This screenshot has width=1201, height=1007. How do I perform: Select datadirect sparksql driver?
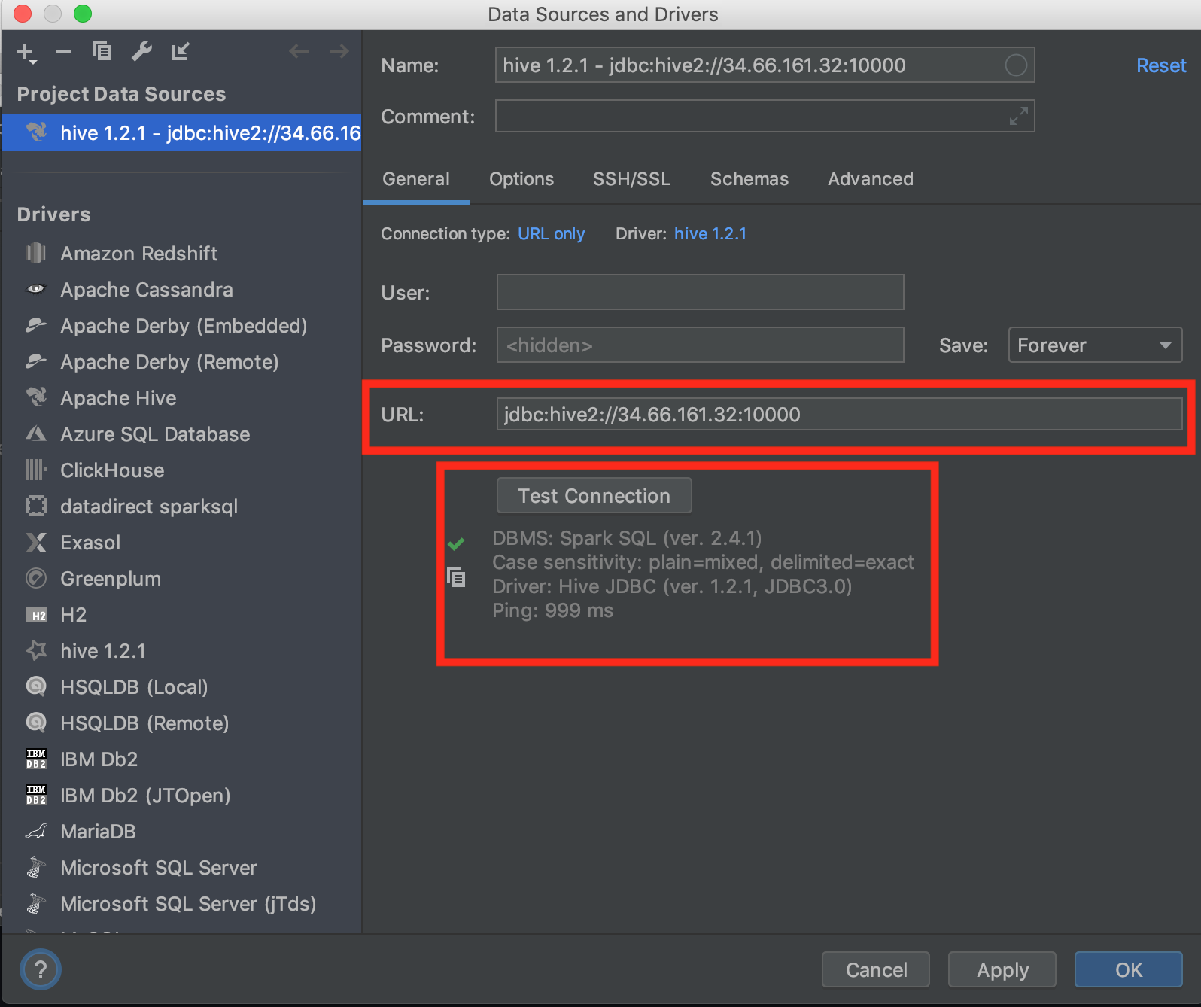181,507
